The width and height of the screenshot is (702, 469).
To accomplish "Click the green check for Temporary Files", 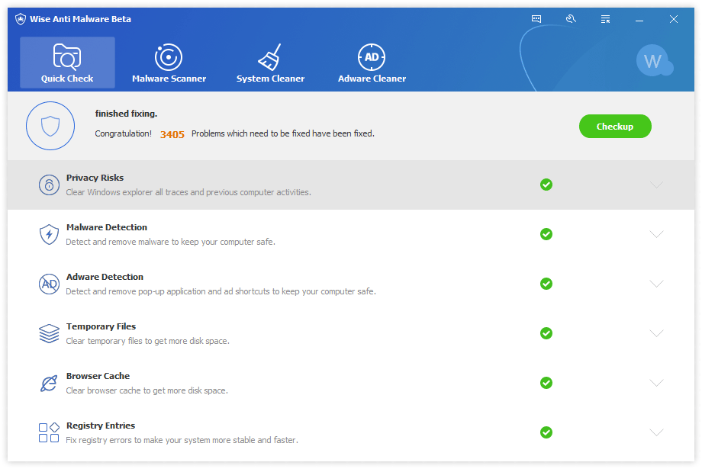I will 546,333.
